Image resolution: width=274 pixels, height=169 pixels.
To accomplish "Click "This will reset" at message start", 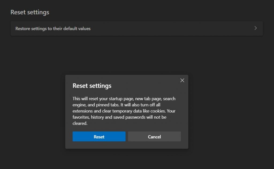I will (86, 99).
